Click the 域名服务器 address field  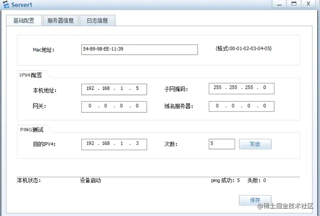tap(242, 106)
